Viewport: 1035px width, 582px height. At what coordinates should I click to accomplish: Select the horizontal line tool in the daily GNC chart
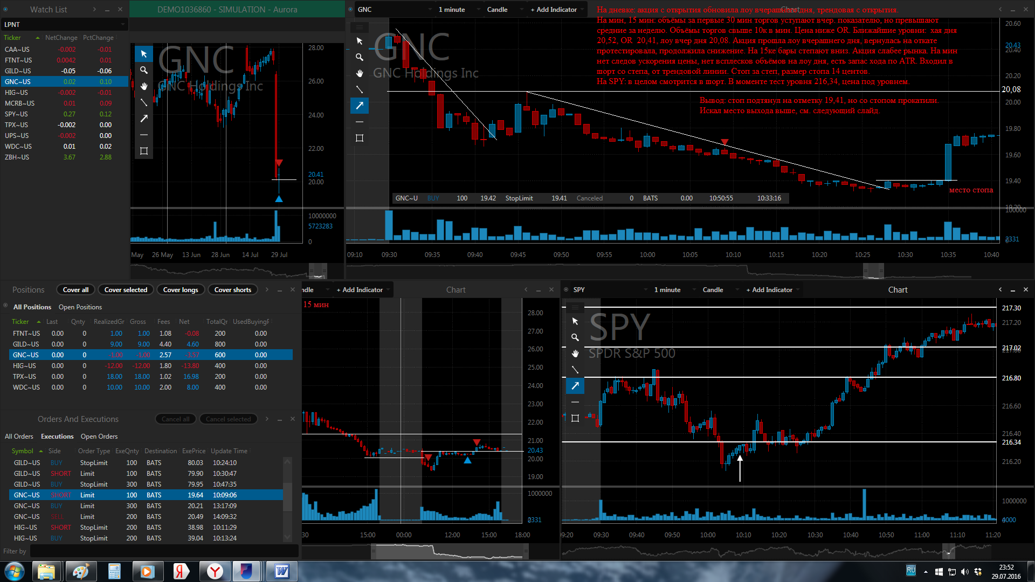[143, 135]
